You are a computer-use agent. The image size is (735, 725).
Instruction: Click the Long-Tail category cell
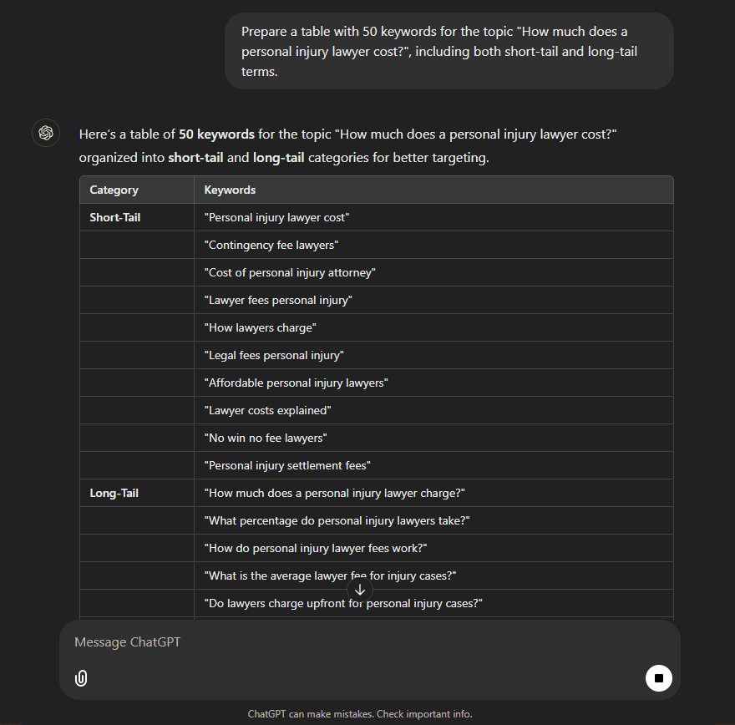[x=136, y=493]
